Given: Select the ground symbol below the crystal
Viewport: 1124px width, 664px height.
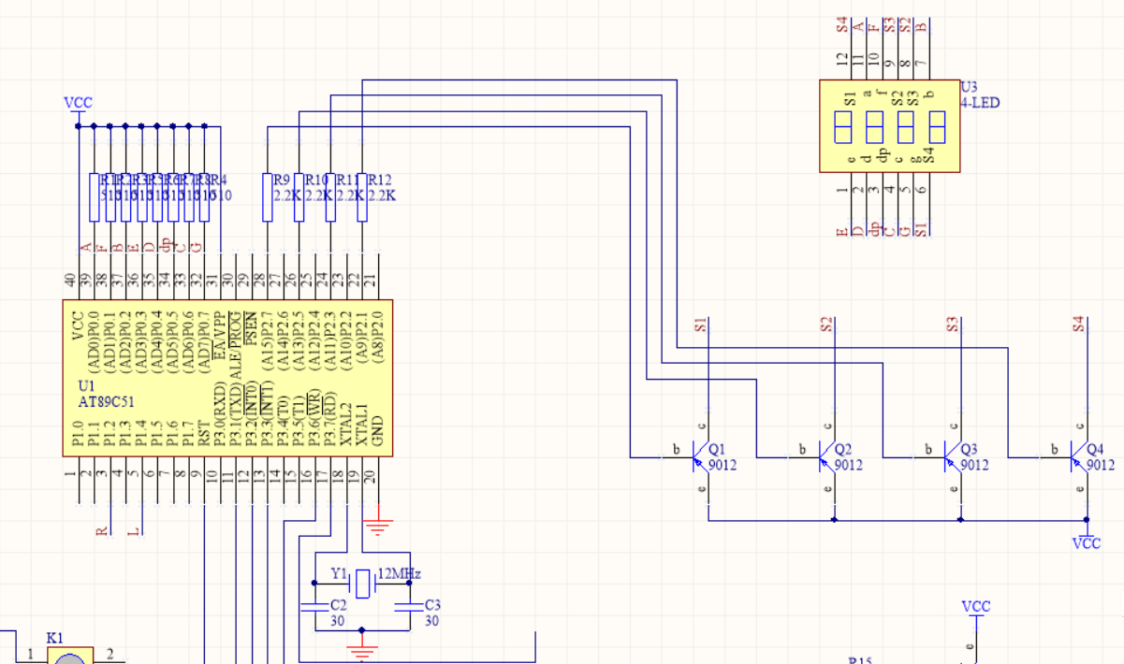Looking at the screenshot, I should 362,650.
